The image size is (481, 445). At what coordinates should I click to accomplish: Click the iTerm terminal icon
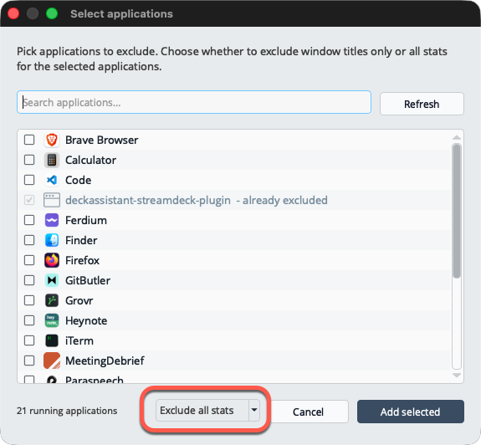pyautogui.click(x=52, y=340)
